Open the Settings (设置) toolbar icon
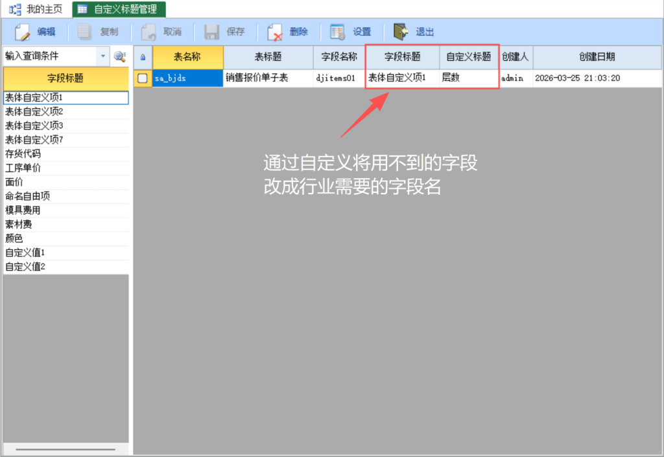The width and height of the screenshot is (664, 457). (x=337, y=32)
